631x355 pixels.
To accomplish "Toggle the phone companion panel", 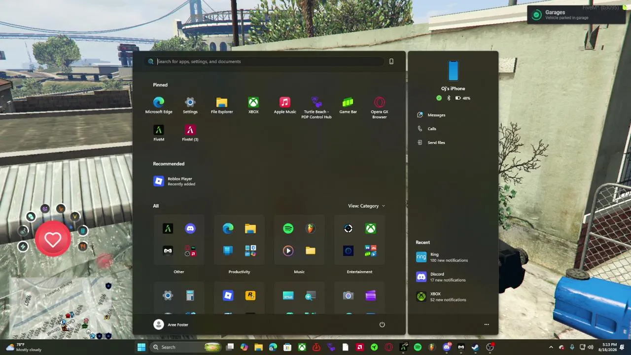I will tap(391, 62).
